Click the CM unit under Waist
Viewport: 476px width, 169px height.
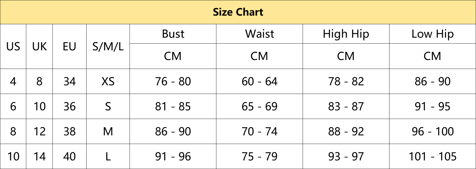point(259,56)
